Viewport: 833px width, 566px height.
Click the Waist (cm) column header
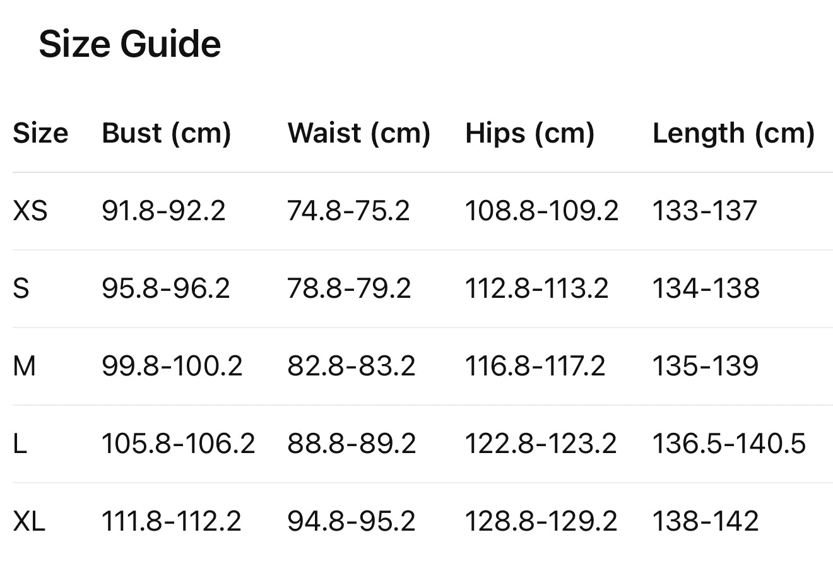point(358,133)
